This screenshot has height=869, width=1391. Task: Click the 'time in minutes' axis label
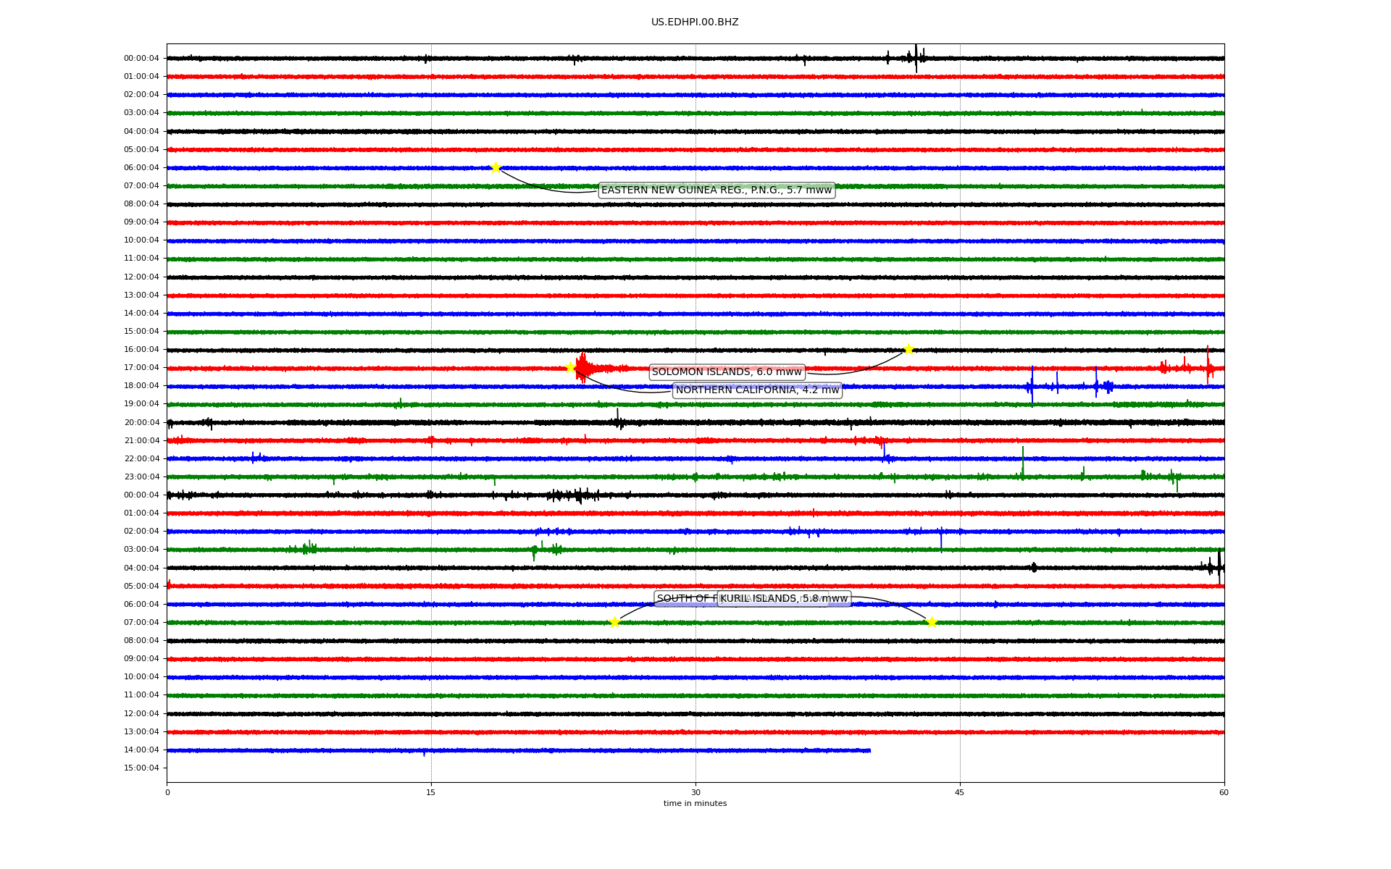coord(695,804)
